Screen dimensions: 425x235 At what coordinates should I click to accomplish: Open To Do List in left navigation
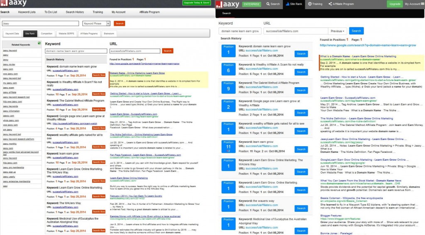[51, 12]
